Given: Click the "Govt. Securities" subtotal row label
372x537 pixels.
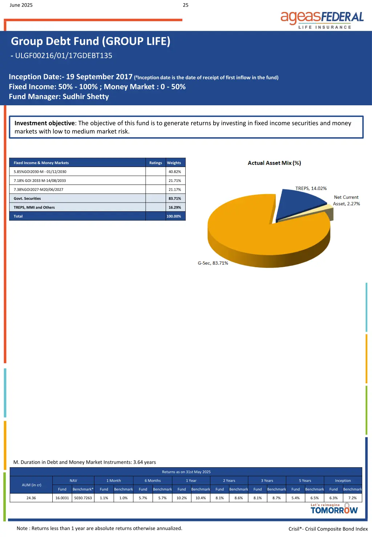Looking at the screenshot, I should (27, 199).
